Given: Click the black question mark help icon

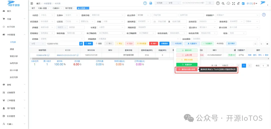Looking at the screenshot, I should coord(218,3).
